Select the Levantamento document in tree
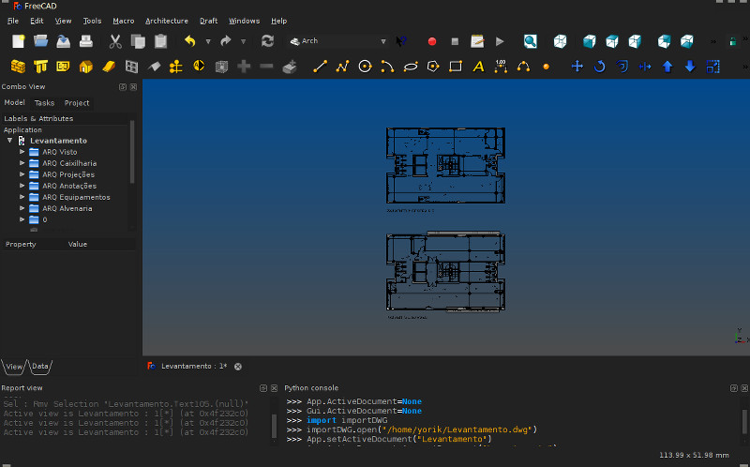Image resolution: width=750 pixels, height=467 pixels. pyautogui.click(x=58, y=141)
